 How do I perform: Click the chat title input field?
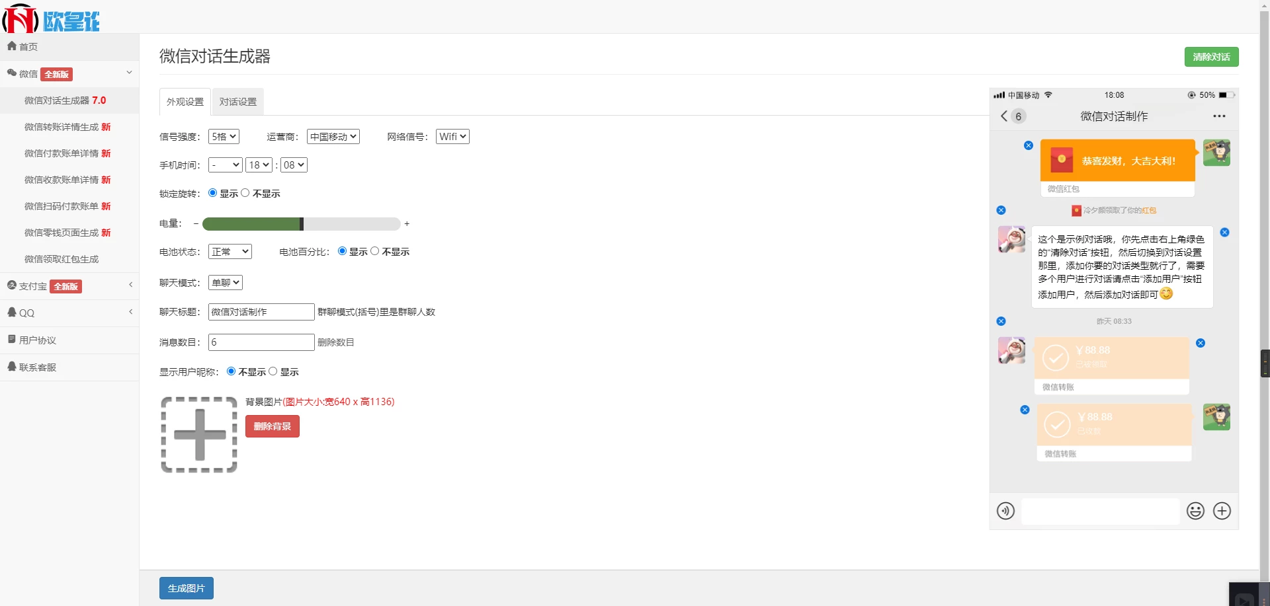(261, 312)
